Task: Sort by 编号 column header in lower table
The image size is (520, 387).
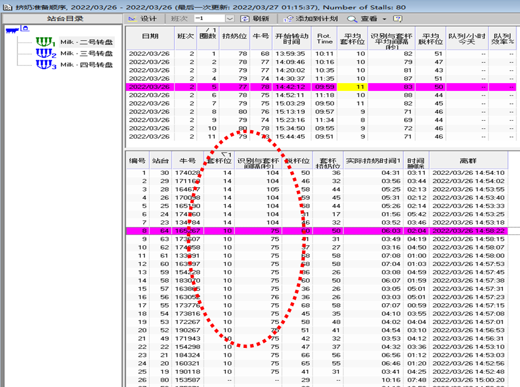Action: [138, 161]
